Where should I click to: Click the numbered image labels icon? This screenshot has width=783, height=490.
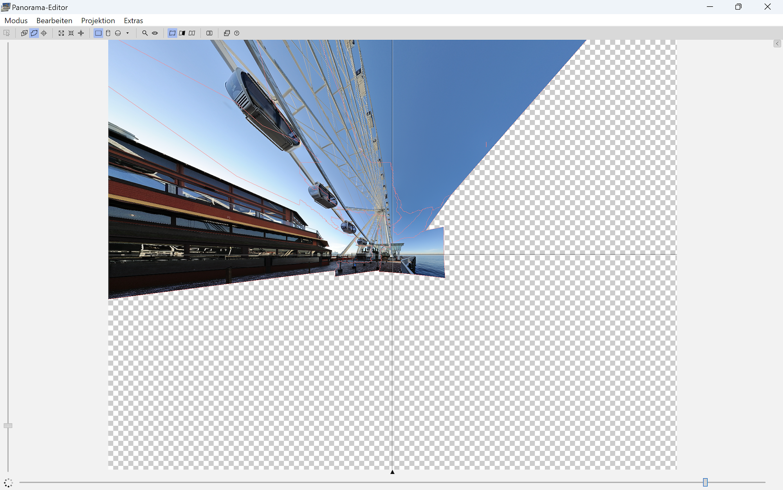tap(209, 33)
